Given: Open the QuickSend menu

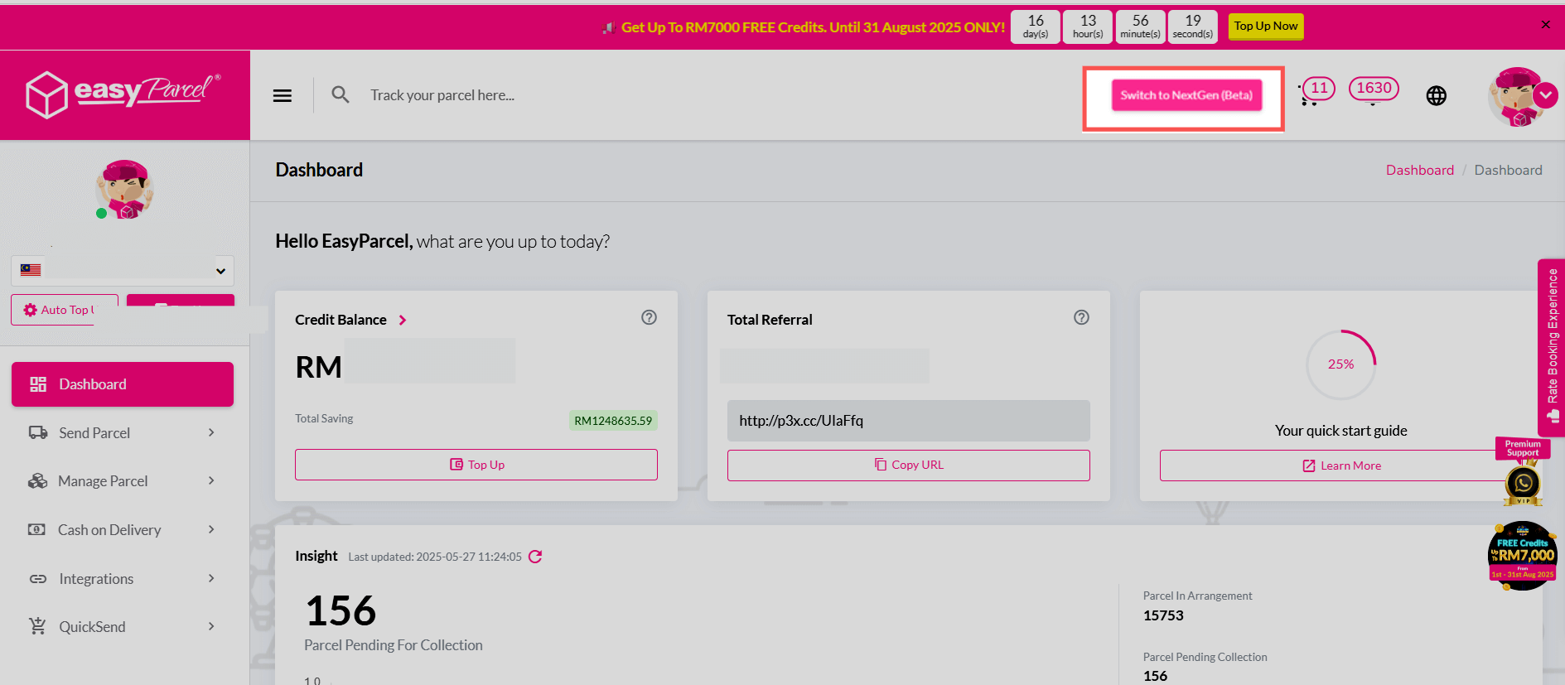Looking at the screenshot, I should pos(123,627).
